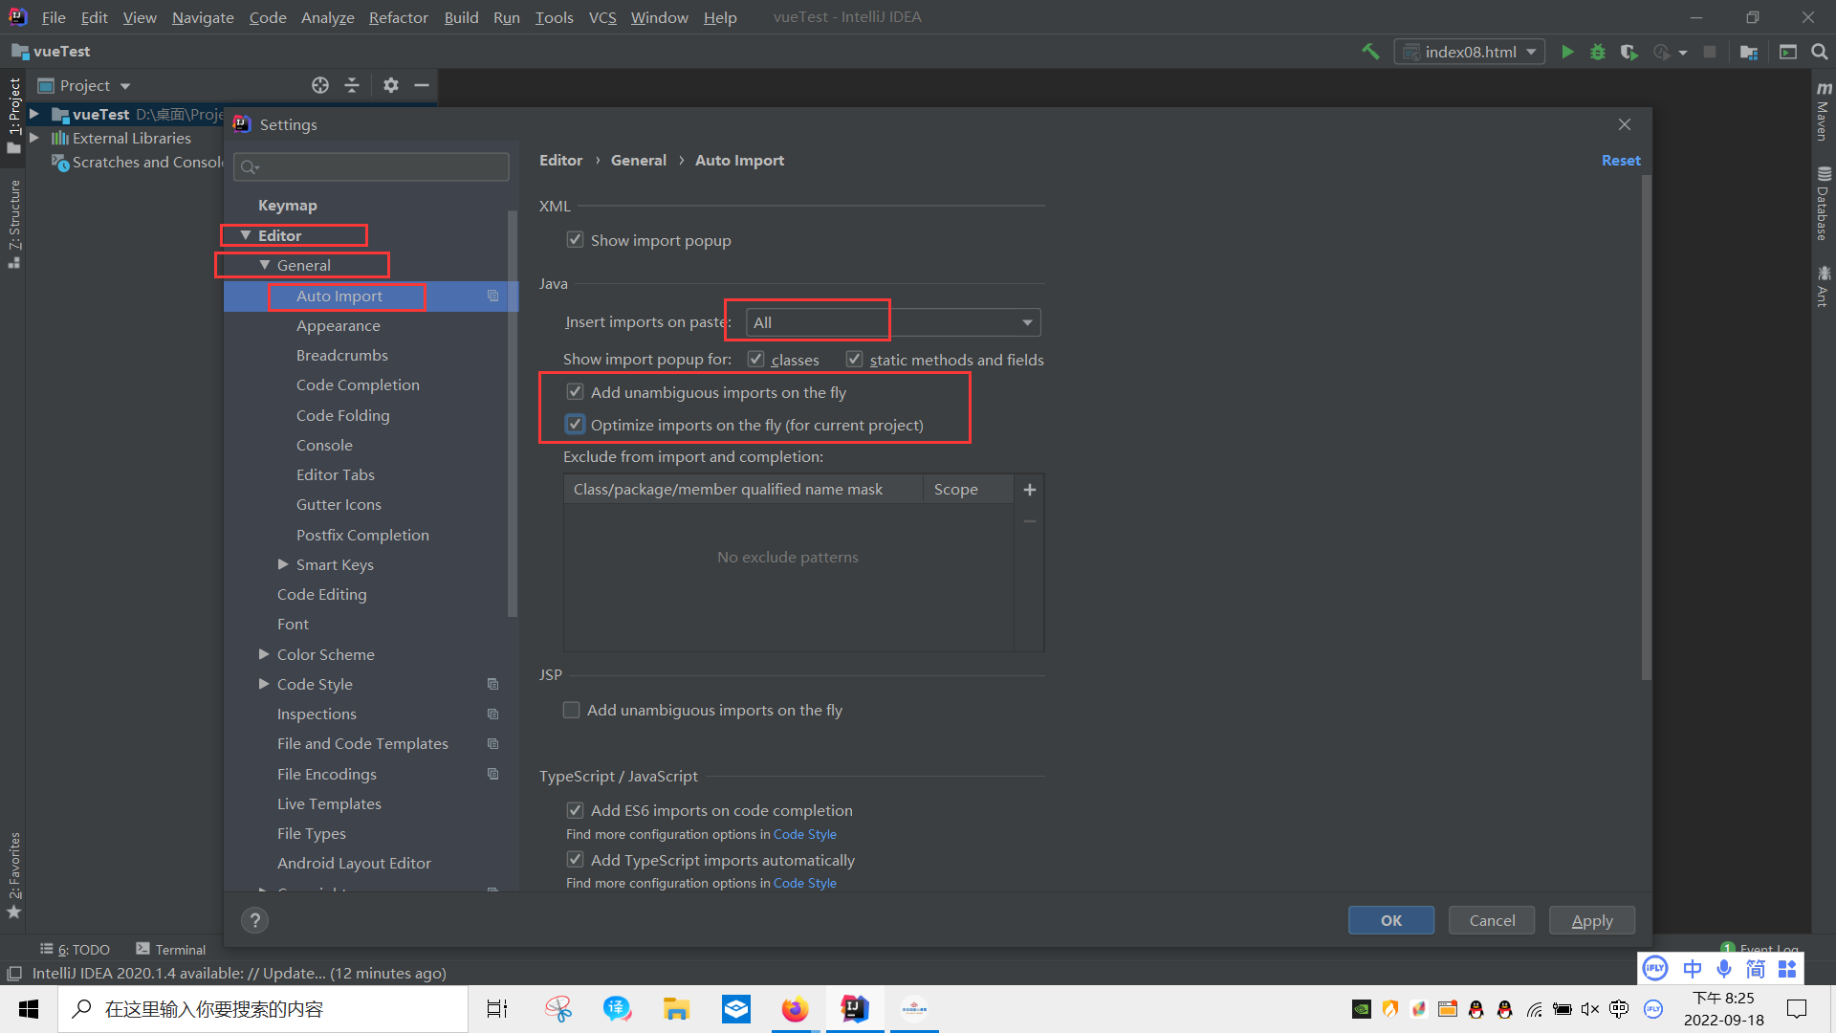Click the Reset link
The width and height of the screenshot is (1836, 1033).
[x=1620, y=161]
